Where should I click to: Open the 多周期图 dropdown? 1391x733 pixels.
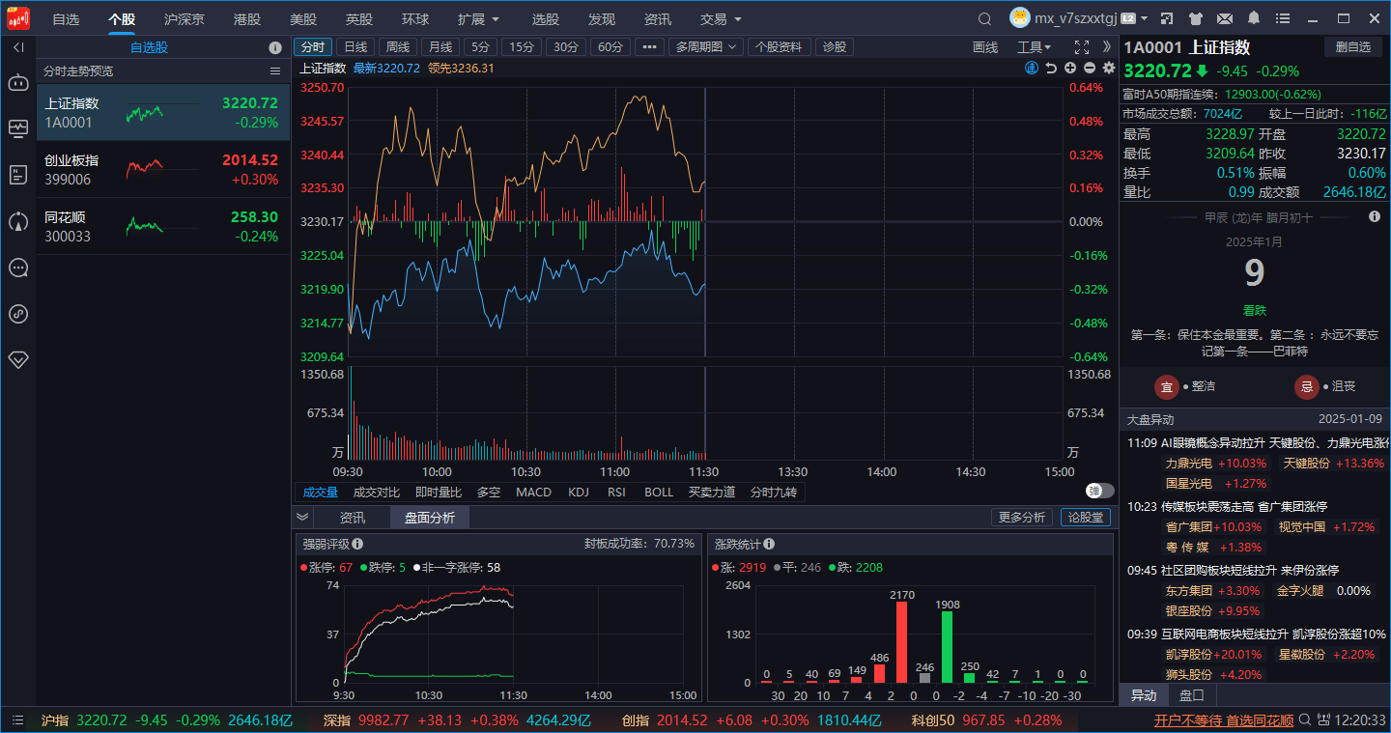click(705, 46)
